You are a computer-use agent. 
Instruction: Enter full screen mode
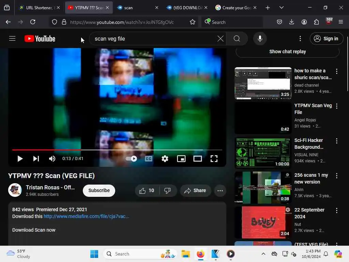tap(214, 159)
